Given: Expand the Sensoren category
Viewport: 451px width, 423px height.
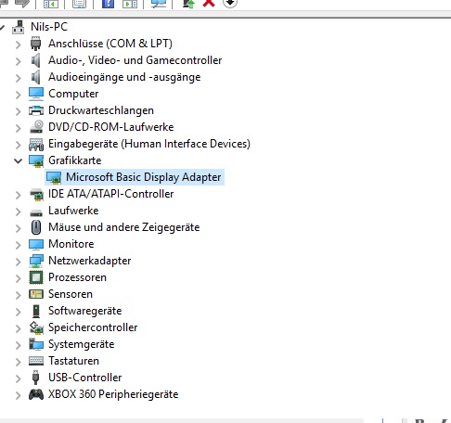Looking at the screenshot, I should point(19,295).
